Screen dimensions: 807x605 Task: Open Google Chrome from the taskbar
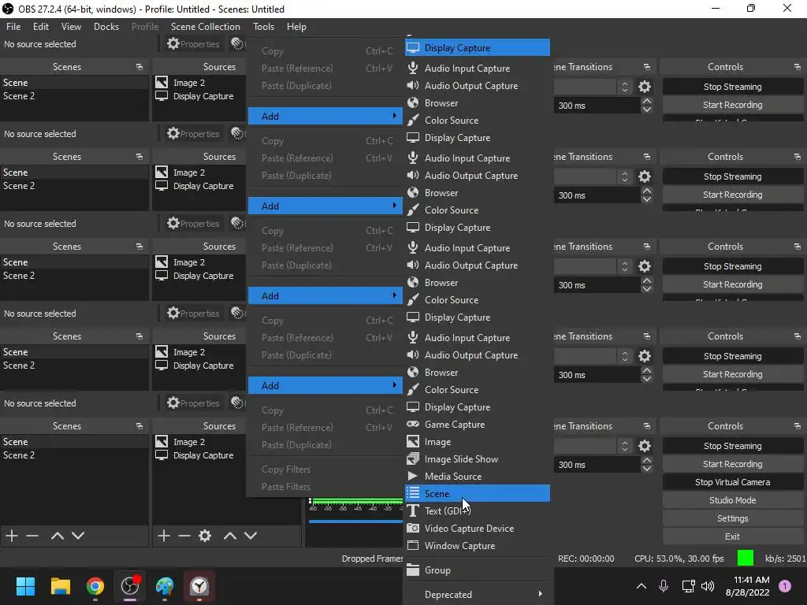tap(95, 586)
